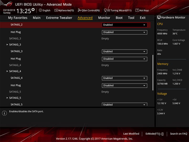Click the info icon in help panel
This screenshot has width=189, height=142.
(x=4, y=113)
